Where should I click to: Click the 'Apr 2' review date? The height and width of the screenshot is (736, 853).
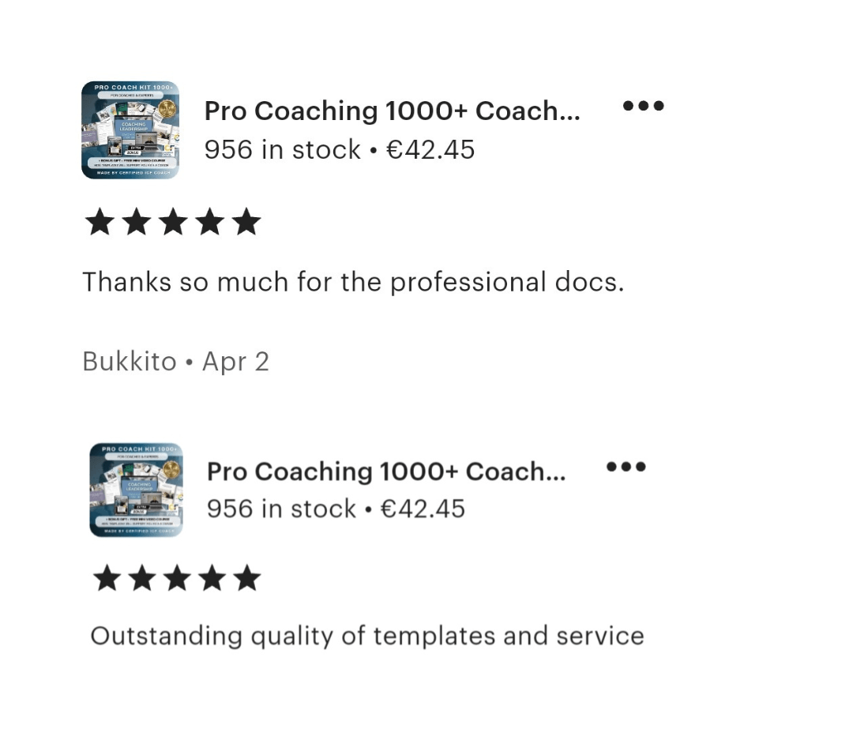click(x=235, y=362)
